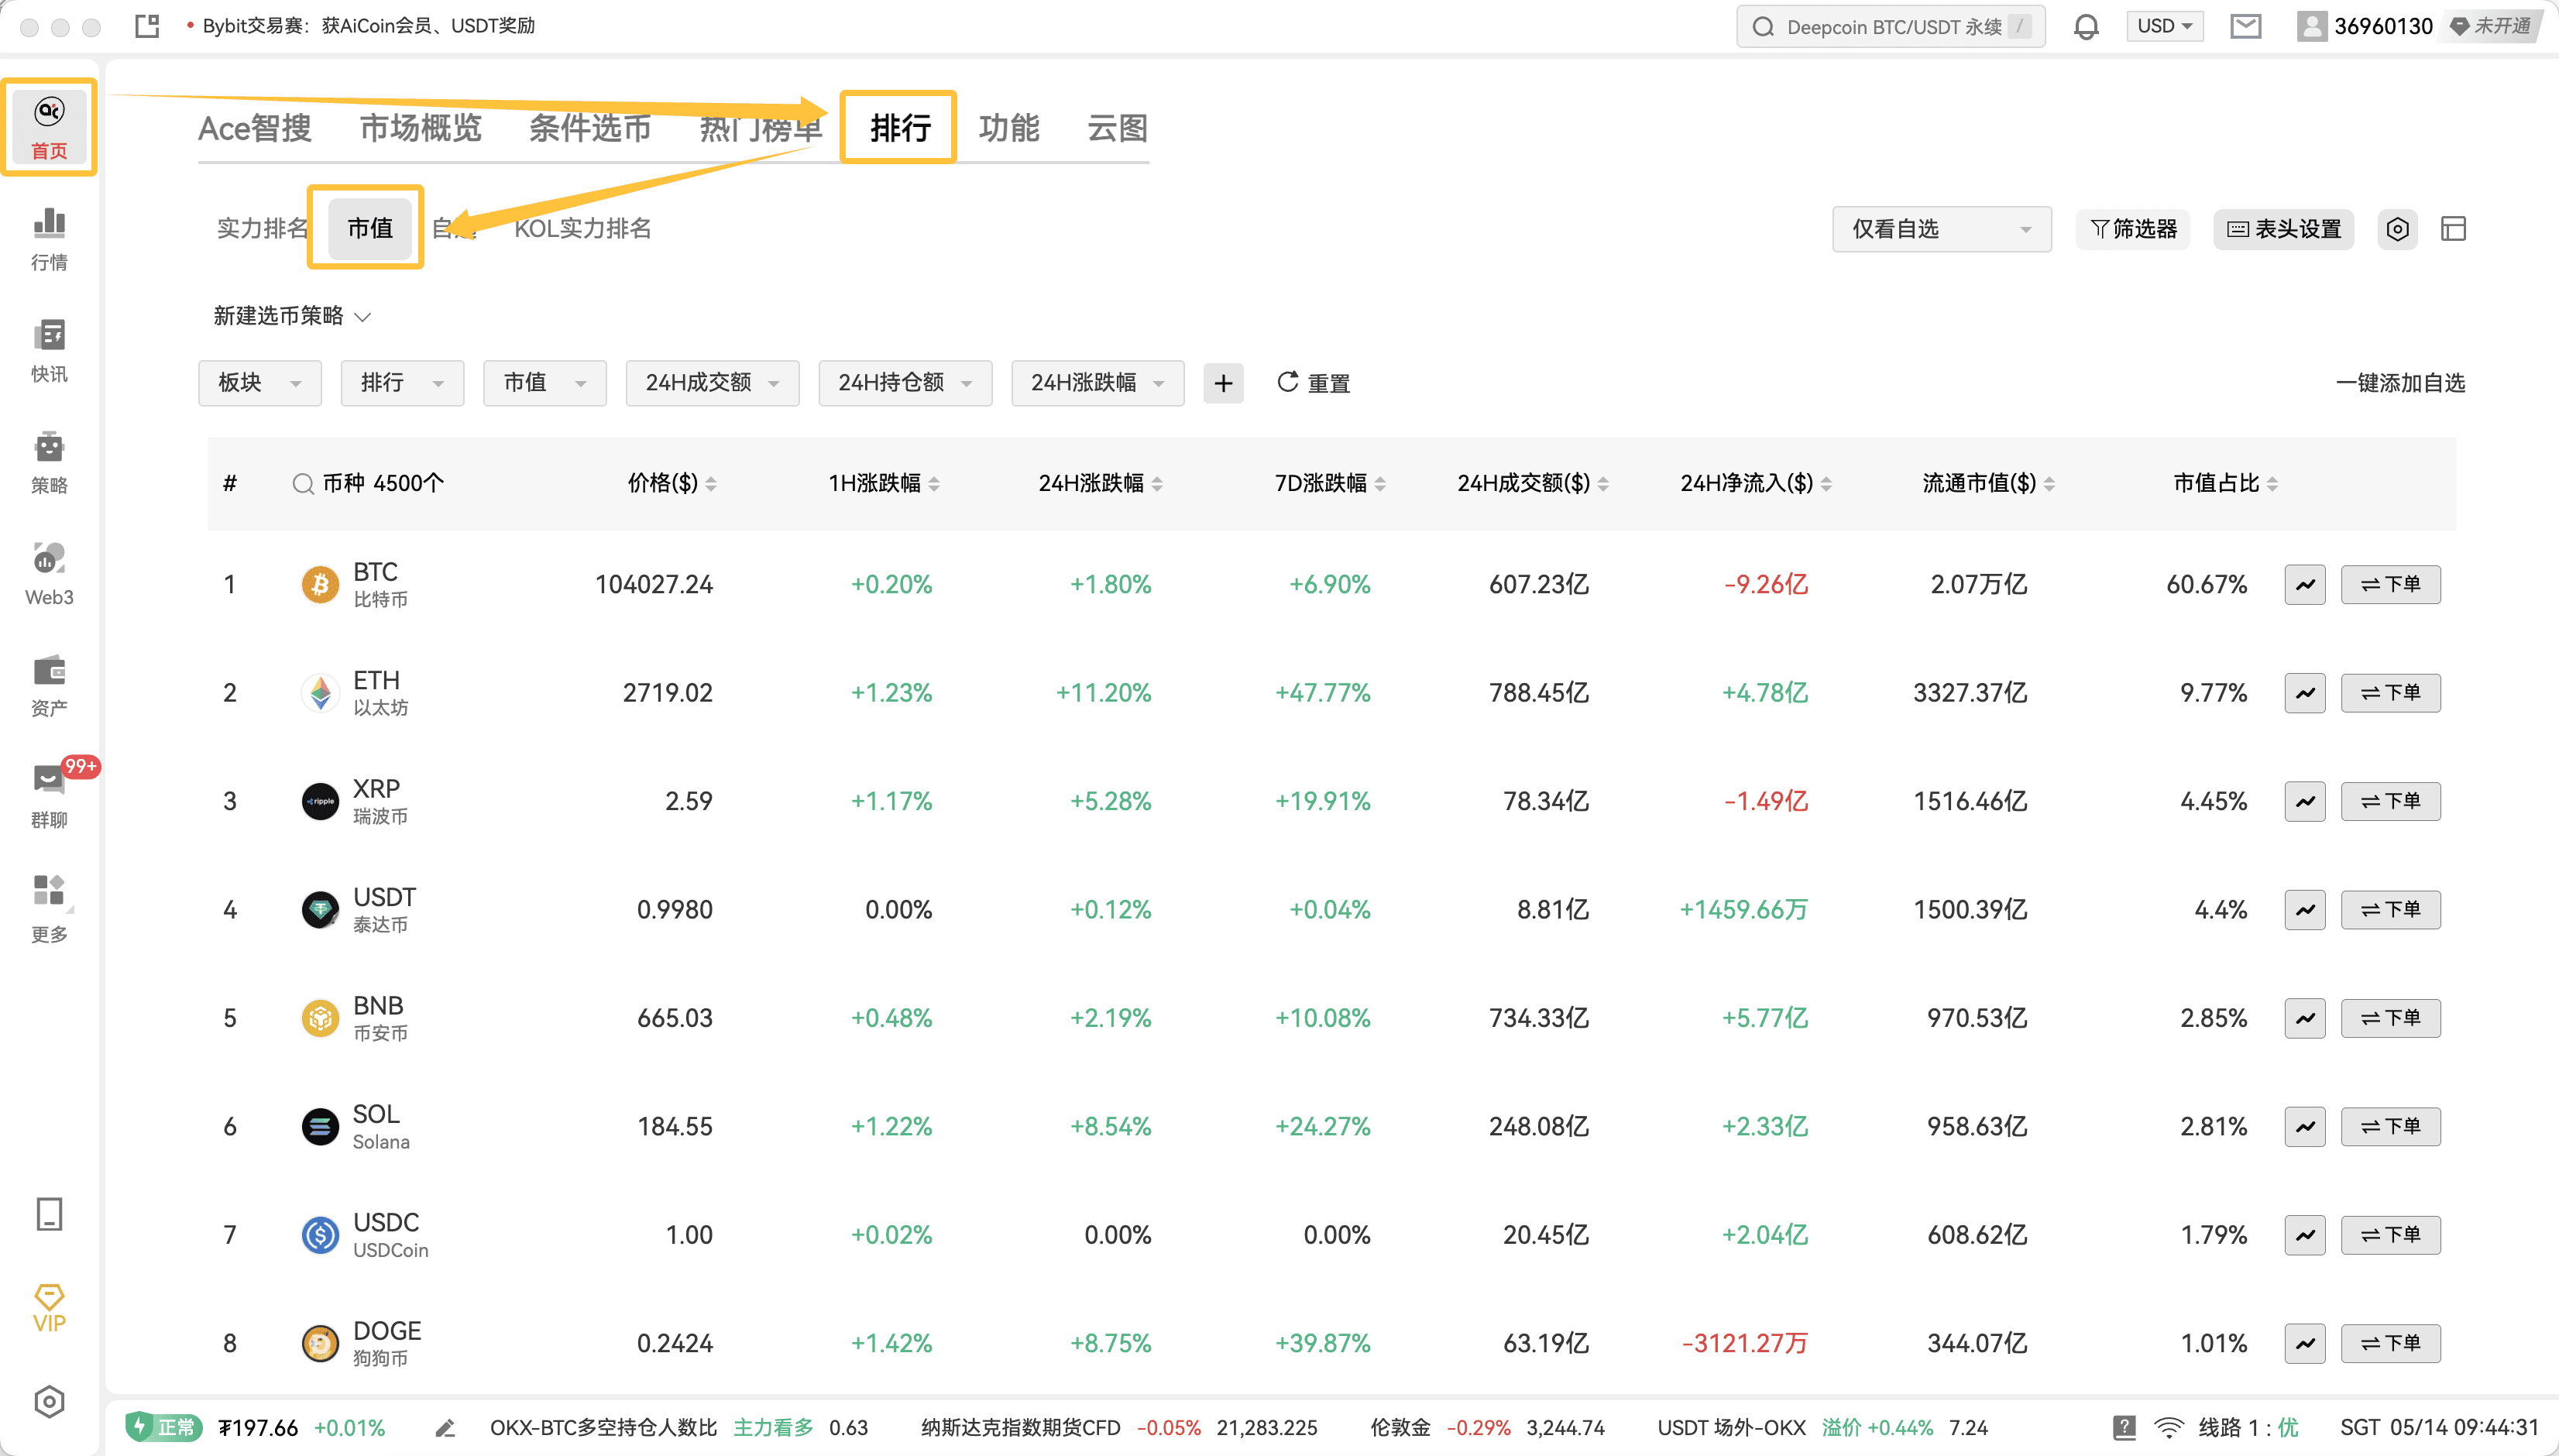
Task: Sort by 7D涨跌幅 column header
Action: tap(1330, 484)
